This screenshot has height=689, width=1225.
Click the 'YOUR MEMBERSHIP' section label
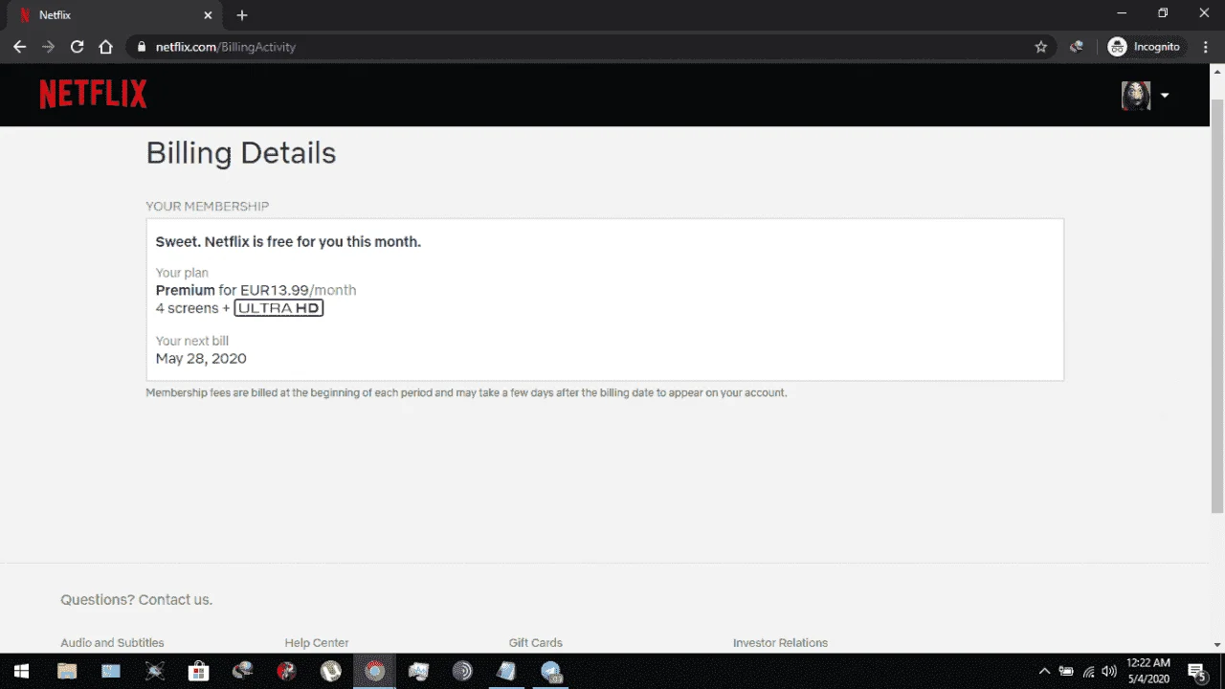(x=208, y=207)
